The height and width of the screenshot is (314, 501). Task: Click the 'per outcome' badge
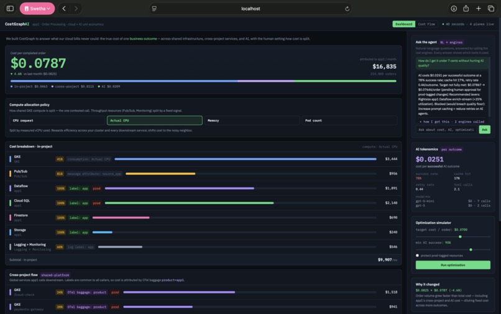[451, 150]
